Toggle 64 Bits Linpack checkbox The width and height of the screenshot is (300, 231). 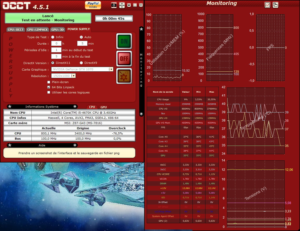49,87
